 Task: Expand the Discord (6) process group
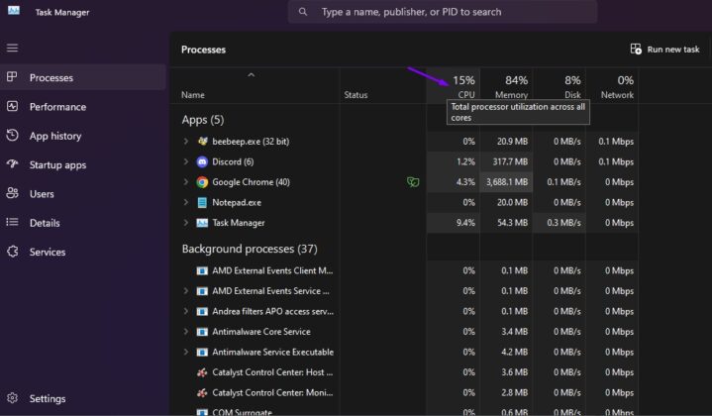click(186, 161)
